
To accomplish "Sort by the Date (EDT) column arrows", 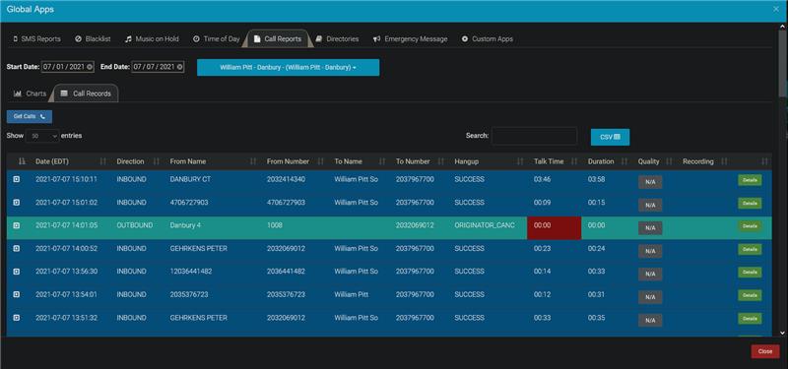I will (103, 161).
